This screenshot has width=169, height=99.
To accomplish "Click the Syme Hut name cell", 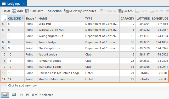I will click(x=61, y=24).
